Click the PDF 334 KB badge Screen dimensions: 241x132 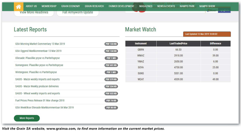click(x=111, y=87)
